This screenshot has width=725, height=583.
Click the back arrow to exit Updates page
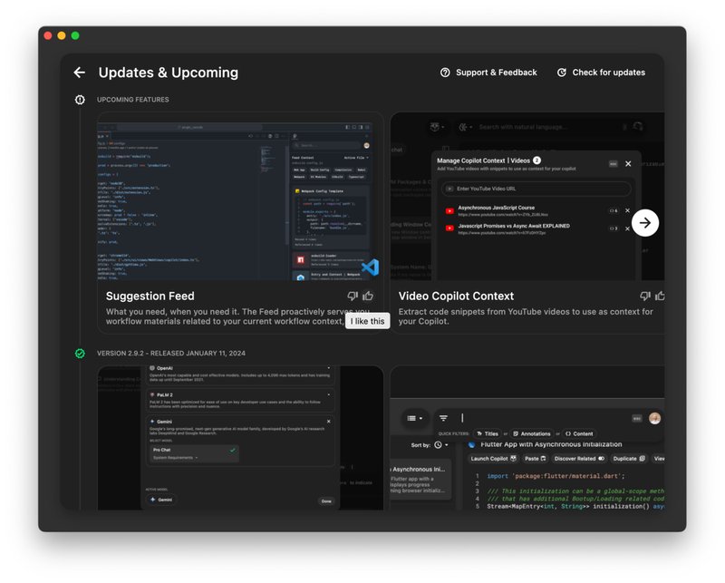pyautogui.click(x=79, y=73)
